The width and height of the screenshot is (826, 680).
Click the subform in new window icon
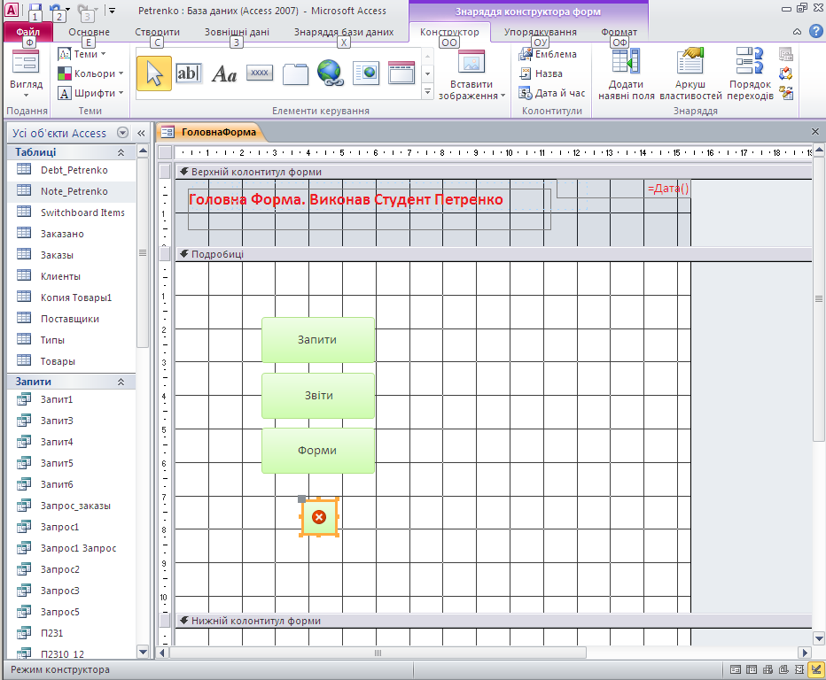(786, 54)
